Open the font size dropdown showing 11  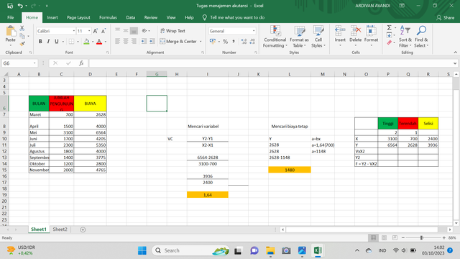(89, 31)
